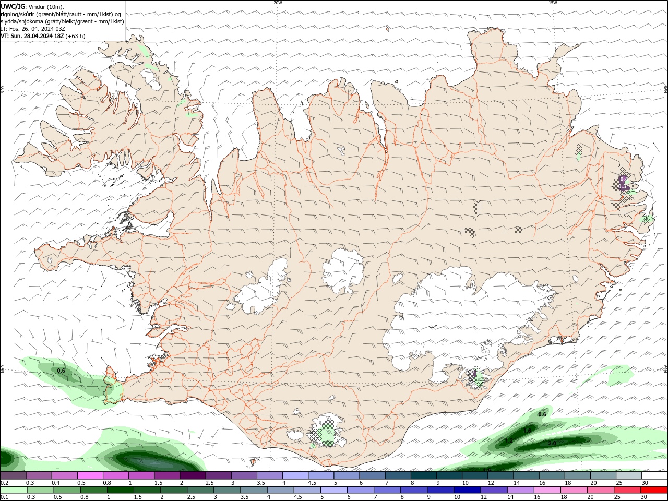Click the top-row pale grey swatch labeled 25
The height and width of the screenshot is (501, 668).
coord(628,475)
